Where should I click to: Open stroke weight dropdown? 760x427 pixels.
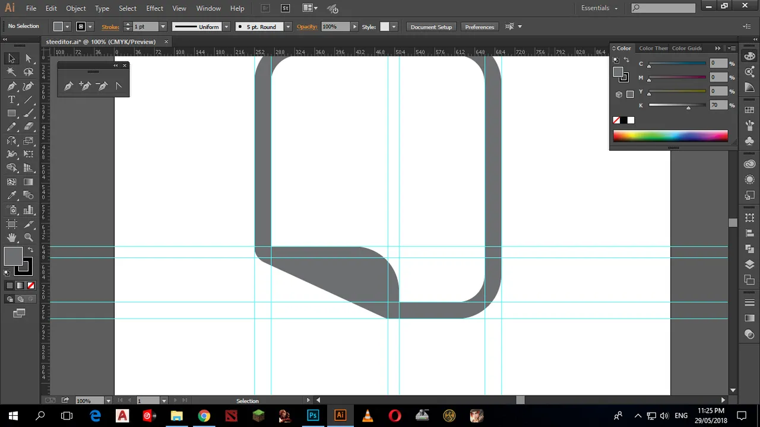pyautogui.click(x=163, y=27)
